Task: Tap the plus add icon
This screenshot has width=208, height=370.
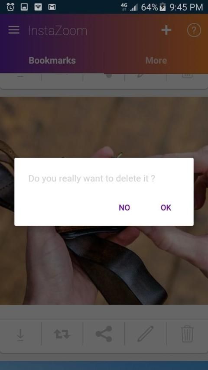Action: coord(166,30)
